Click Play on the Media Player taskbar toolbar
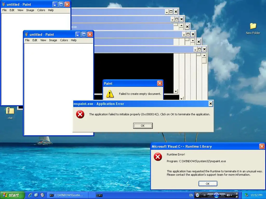The height and width of the screenshot is (199, 266). point(216,195)
